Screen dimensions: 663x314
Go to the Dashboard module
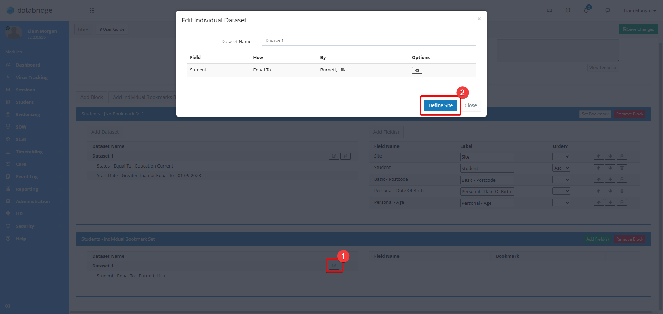tap(28, 65)
